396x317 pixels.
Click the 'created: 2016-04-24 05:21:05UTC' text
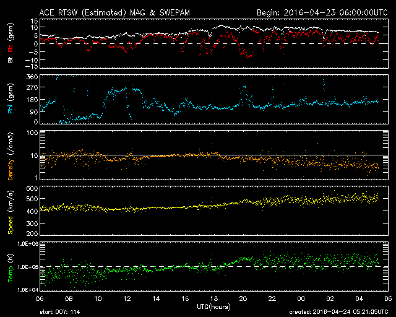tap(338, 312)
